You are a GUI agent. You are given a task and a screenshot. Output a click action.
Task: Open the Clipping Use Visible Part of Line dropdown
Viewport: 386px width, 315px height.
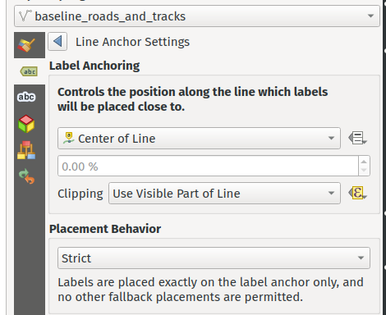[x=224, y=194]
